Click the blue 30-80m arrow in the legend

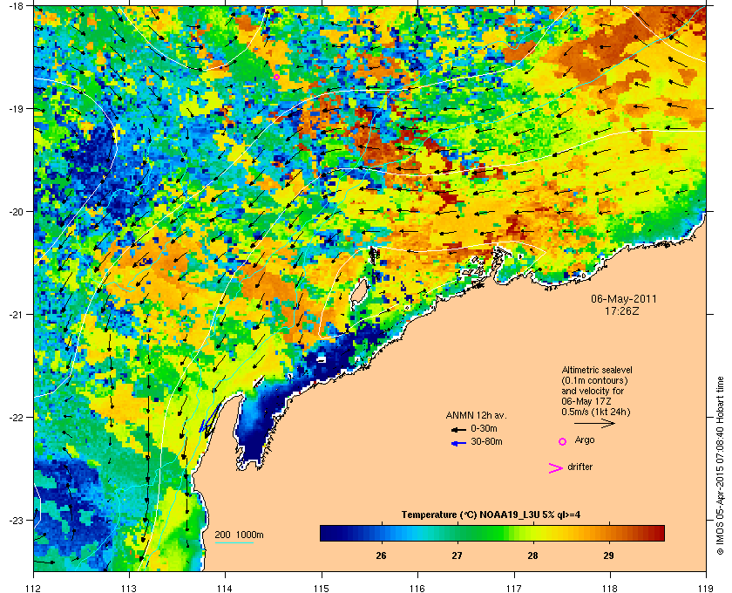458,443
